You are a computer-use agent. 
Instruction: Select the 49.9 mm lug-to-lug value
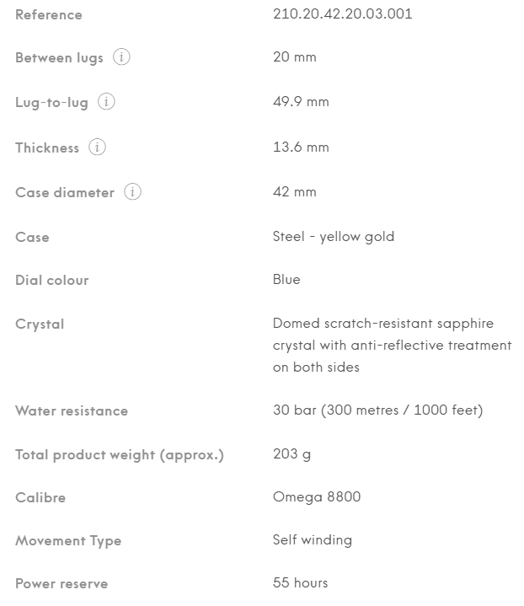(x=301, y=102)
